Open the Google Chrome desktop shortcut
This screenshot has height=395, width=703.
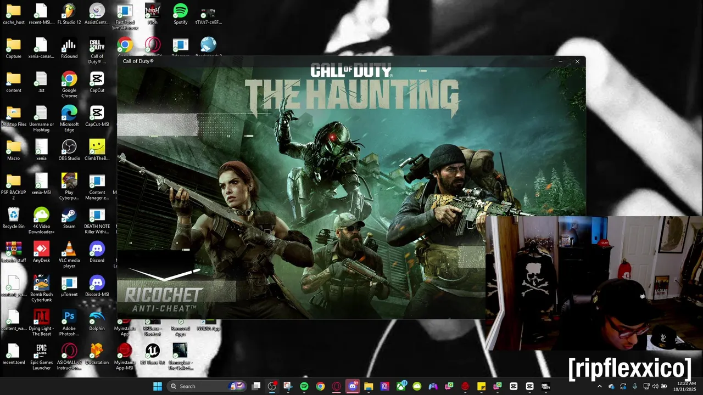[69, 86]
